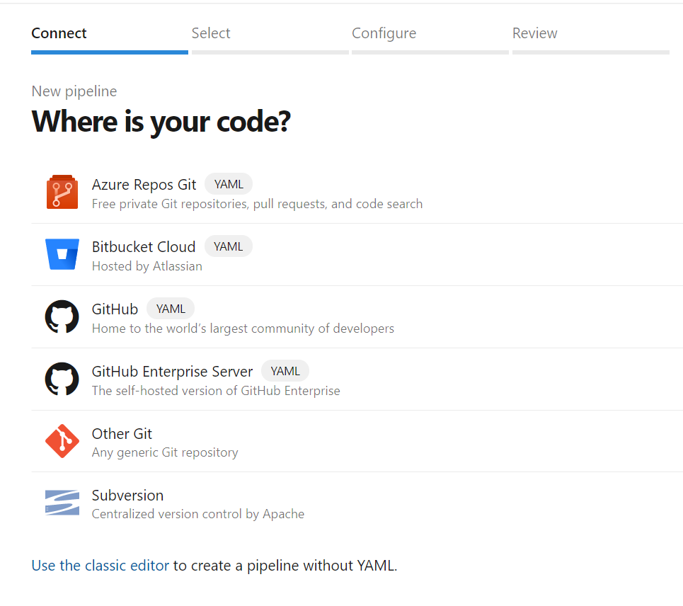
Task: Click the GitHub octocat icon beside 'Home to the world's largest community'
Action: coord(62,316)
